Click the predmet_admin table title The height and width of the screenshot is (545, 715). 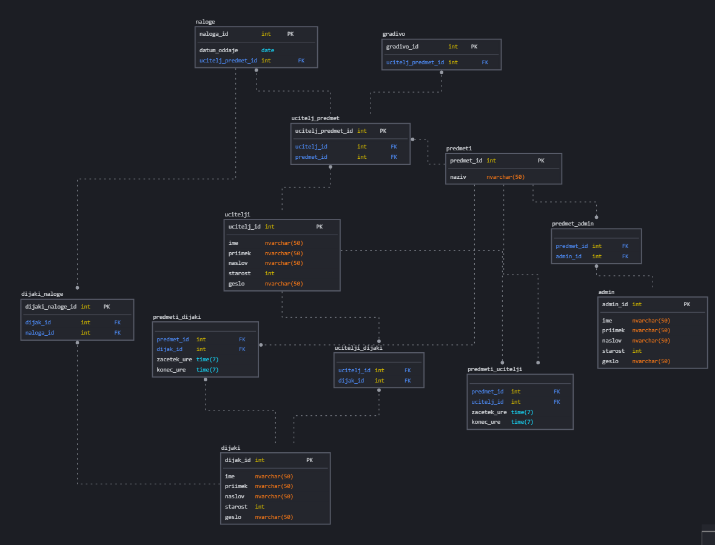click(x=572, y=223)
